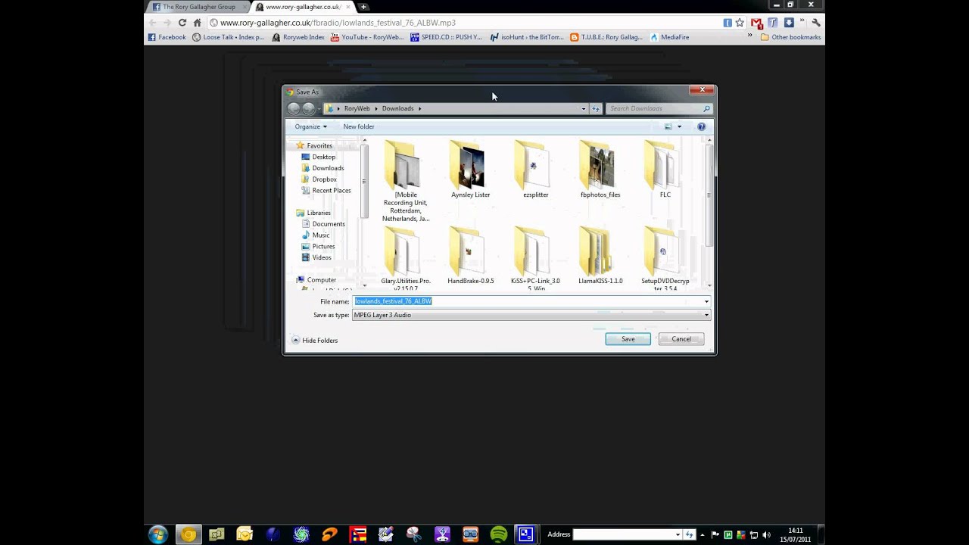Screen dimensions: 969x545
Task: Open recent locations dropdown beside forward arrow
Action: point(319,109)
